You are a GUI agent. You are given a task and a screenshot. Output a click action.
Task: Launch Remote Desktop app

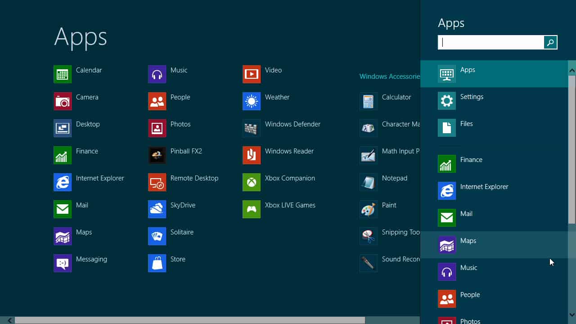pyautogui.click(x=157, y=182)
